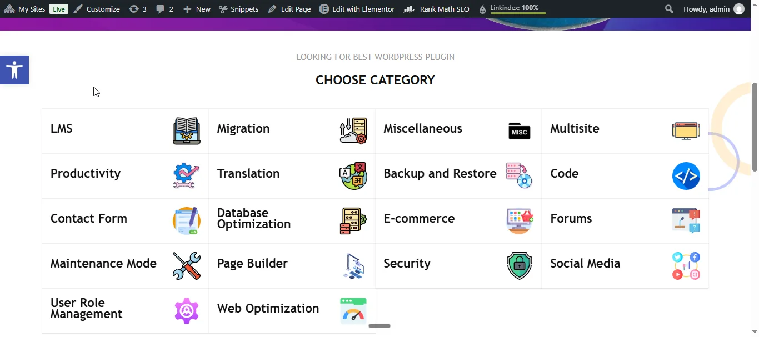Select Database Optimization category text
This screenshot has height=337, width=759.
(x=254, y=219)
